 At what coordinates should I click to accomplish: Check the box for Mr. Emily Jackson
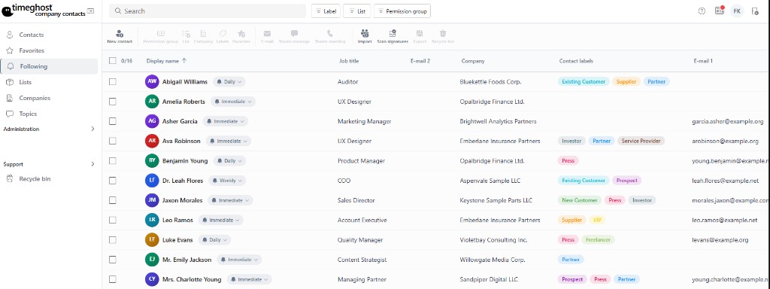[x=113, y=260]
